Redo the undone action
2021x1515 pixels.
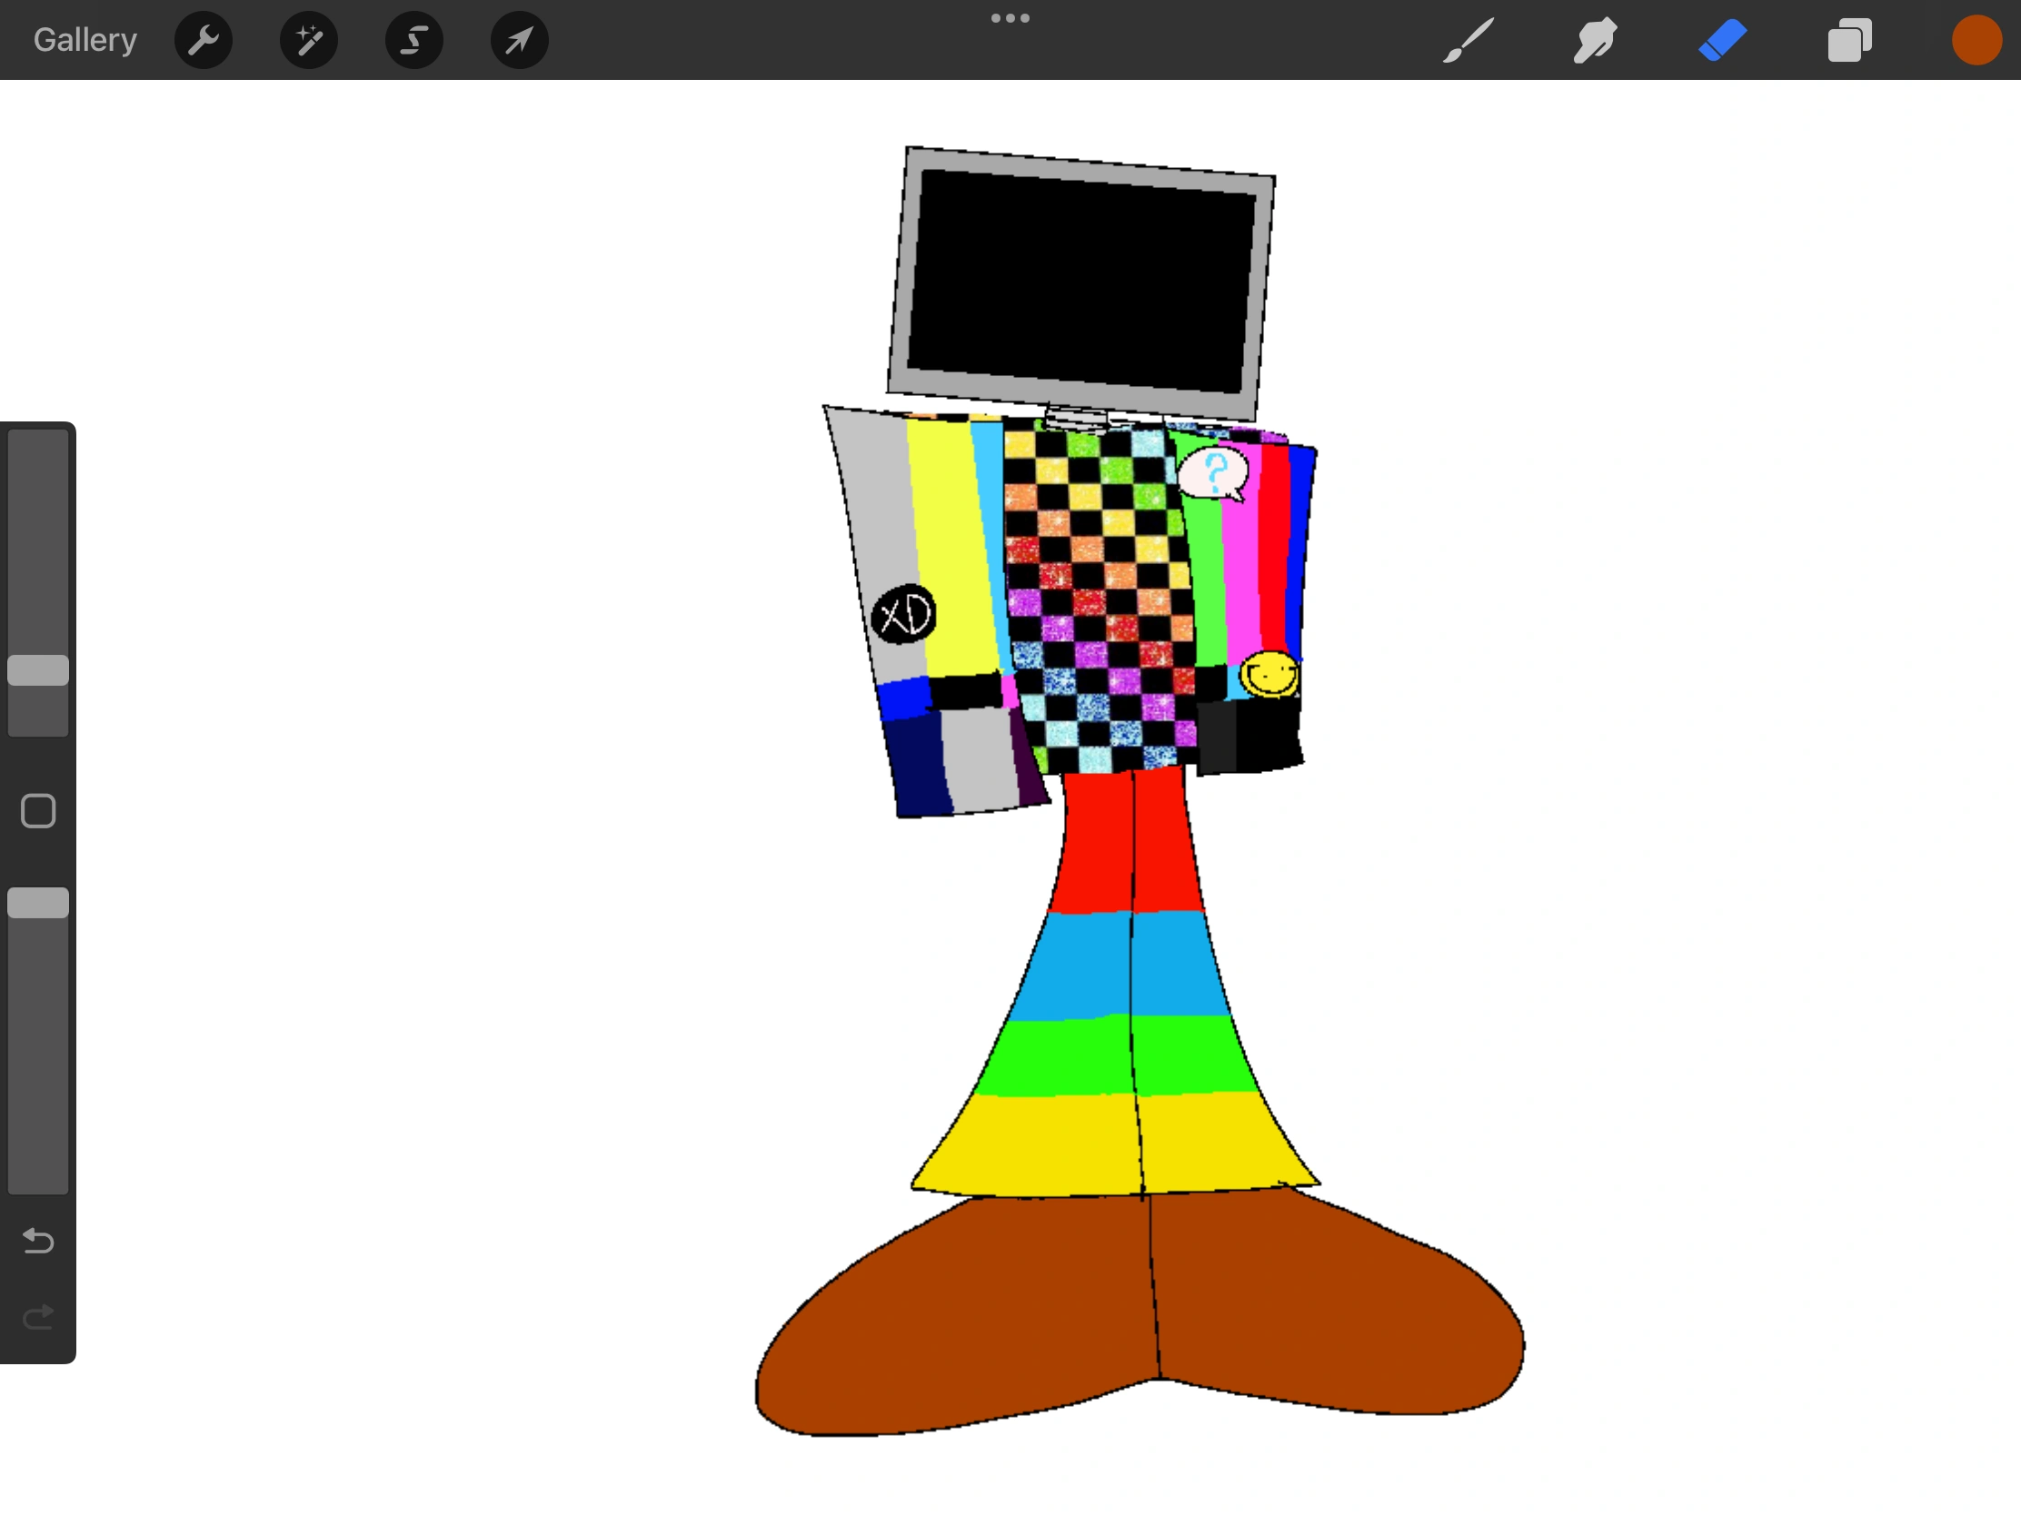point(38,1317)
